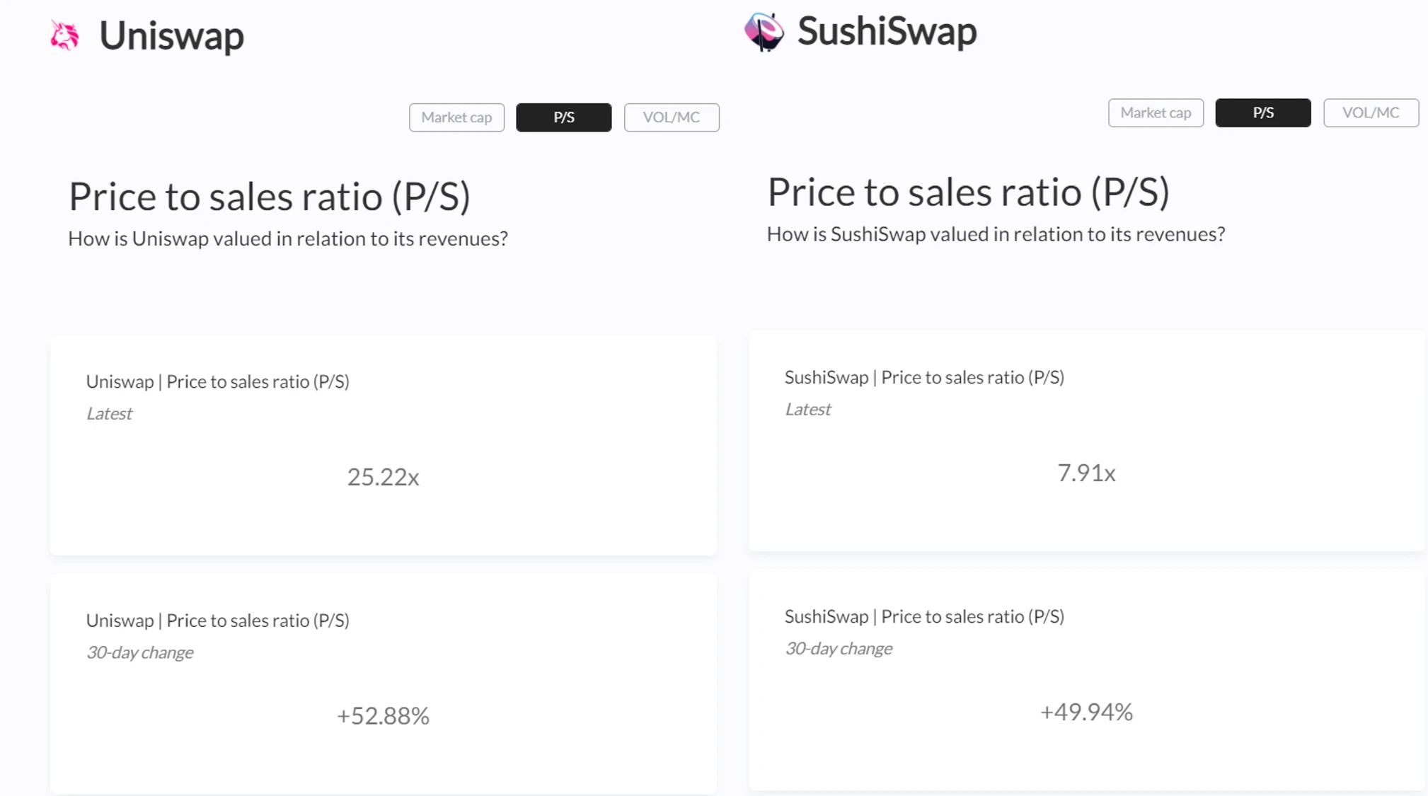This screenshot has height=796, width=1428.
Task: Switch SushiSwap view to VOL/MC
Action: point(1370,113)
